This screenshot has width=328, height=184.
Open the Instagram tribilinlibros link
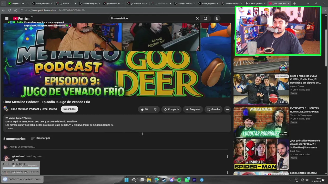pyautogui.click(x=45, y=26)
